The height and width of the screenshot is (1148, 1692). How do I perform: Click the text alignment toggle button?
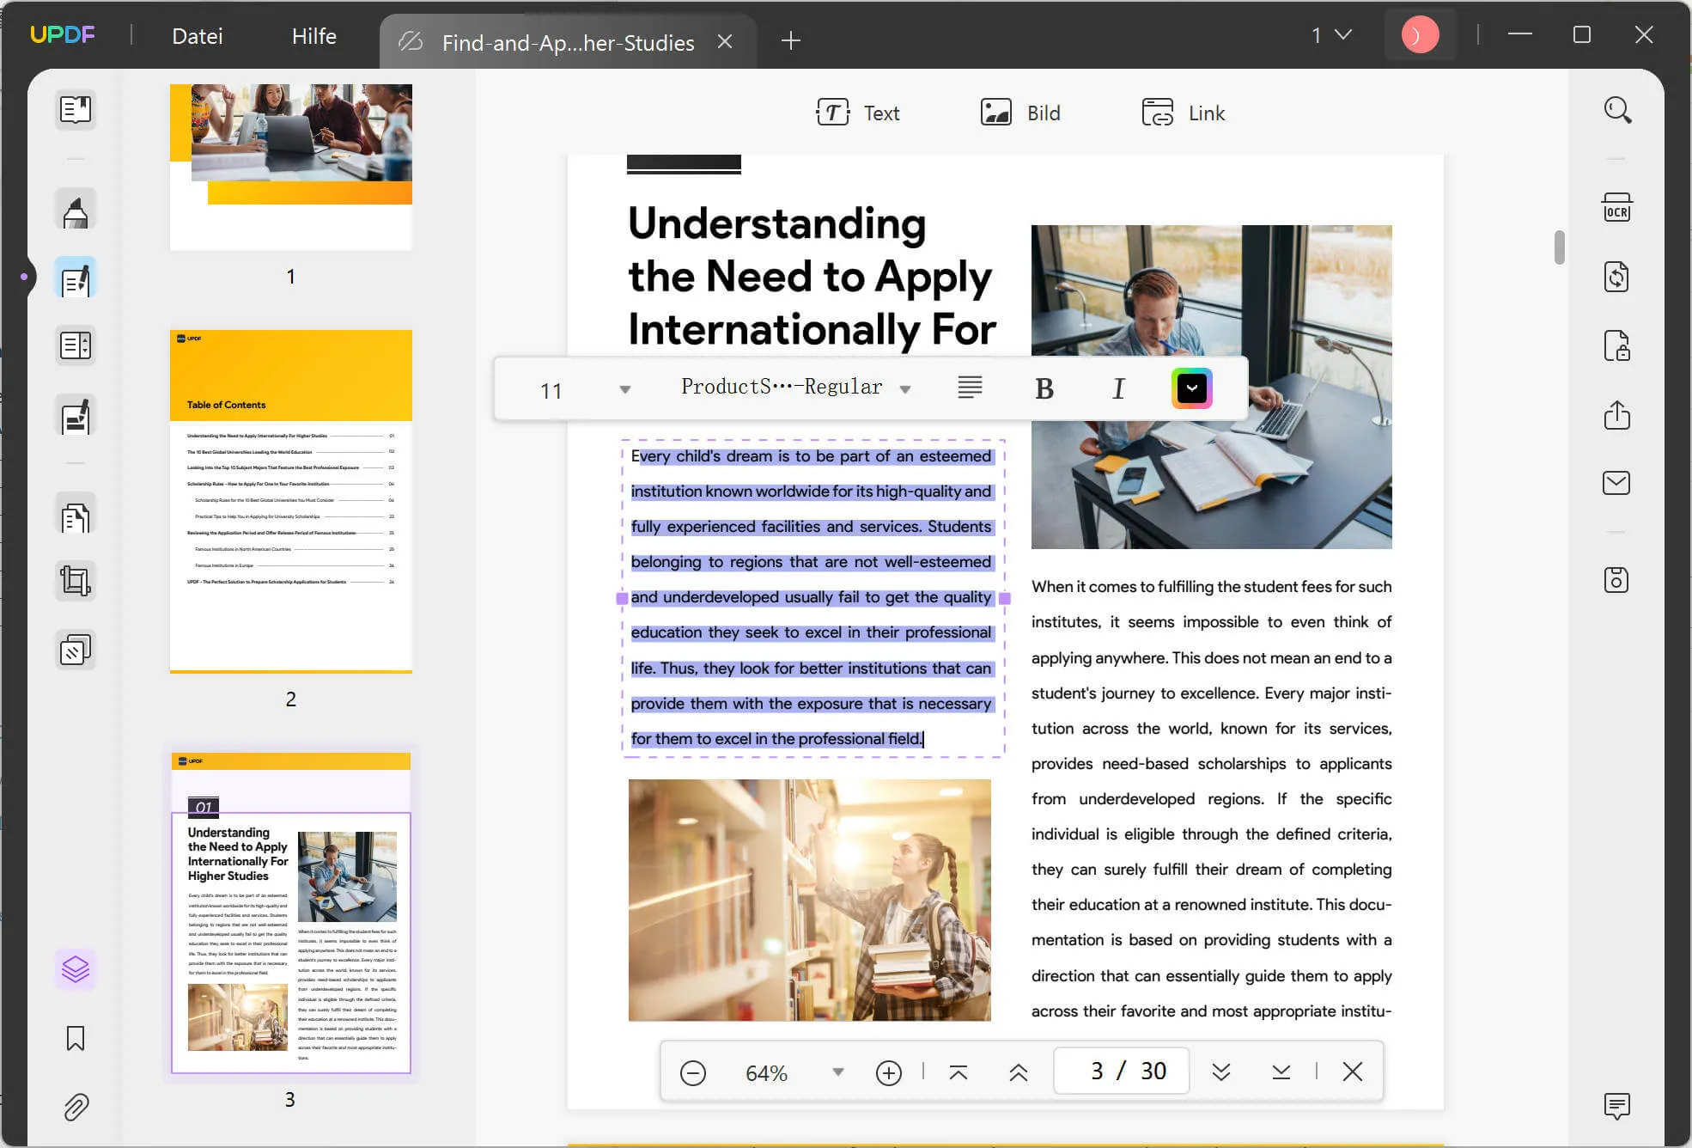click(971, 388)
